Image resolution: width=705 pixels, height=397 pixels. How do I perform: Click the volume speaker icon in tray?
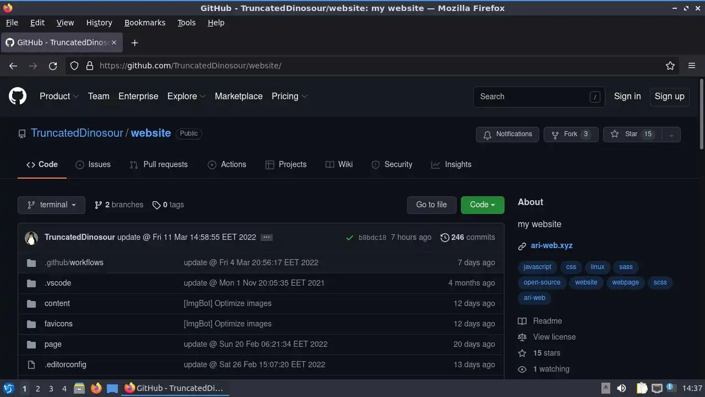pos(621,388)
